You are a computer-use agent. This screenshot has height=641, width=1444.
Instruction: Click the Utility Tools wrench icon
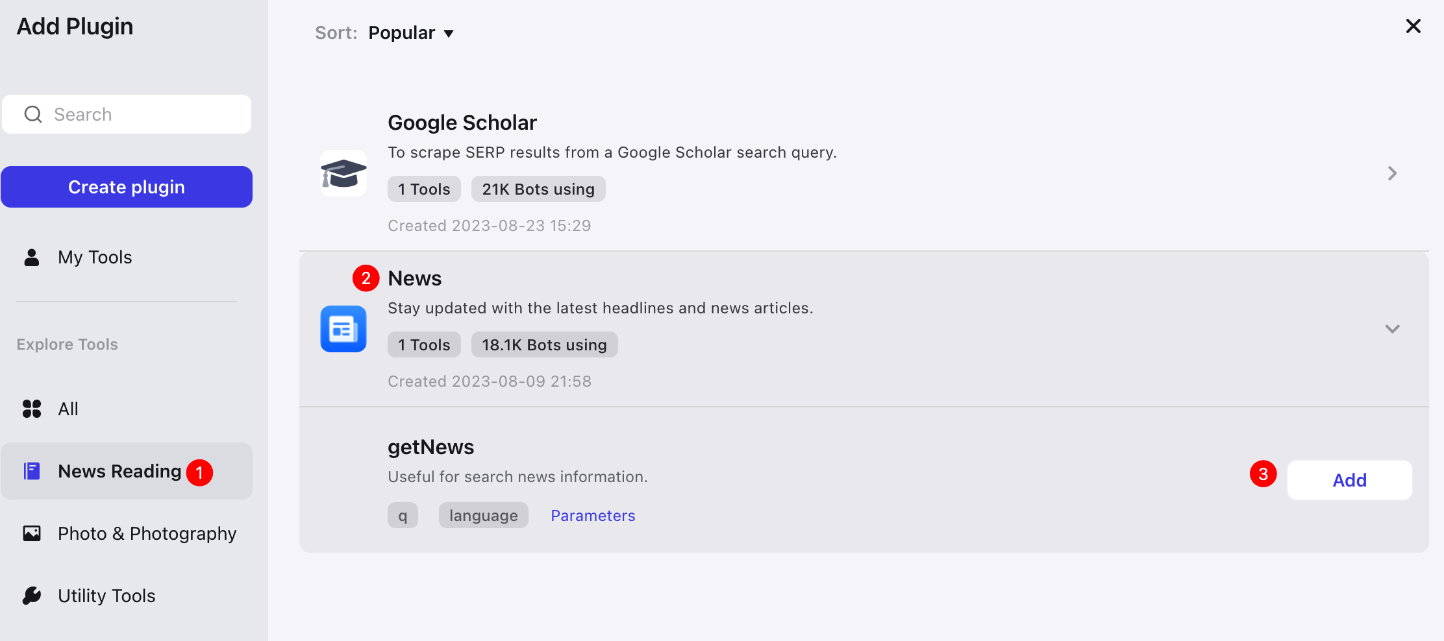[32, 596]
